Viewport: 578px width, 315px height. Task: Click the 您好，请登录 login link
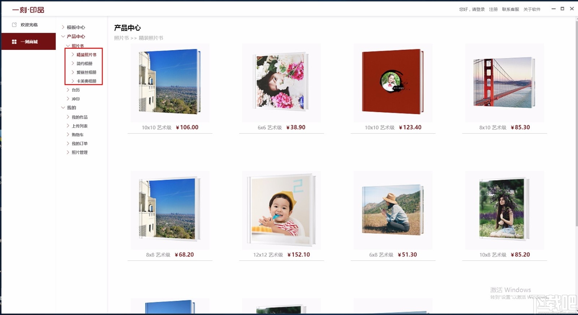(472, 9)
